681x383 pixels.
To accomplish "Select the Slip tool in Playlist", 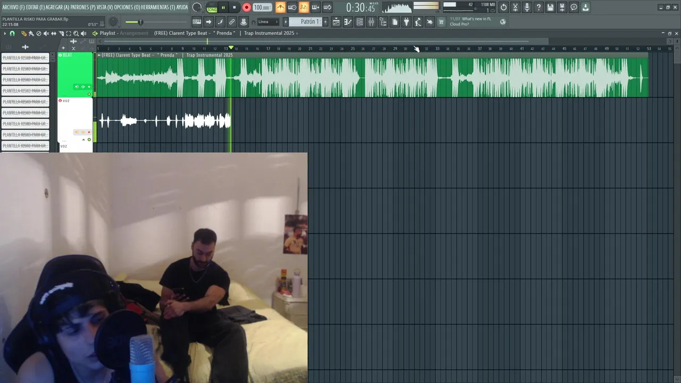I will (53, 34).
